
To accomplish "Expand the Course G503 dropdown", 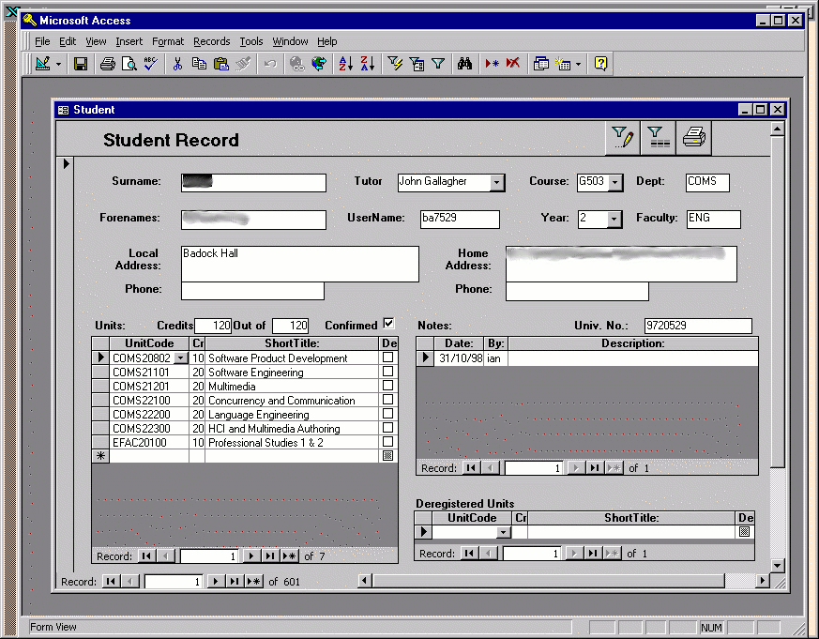I will click(x=614, y=183).
